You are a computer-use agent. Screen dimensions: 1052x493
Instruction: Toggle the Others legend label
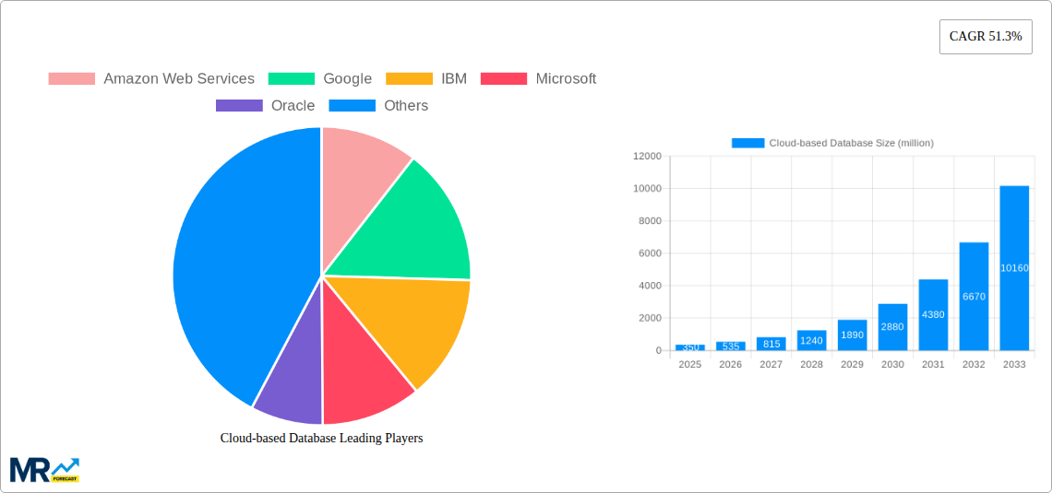pyautogui.click(x=406, y=106)
